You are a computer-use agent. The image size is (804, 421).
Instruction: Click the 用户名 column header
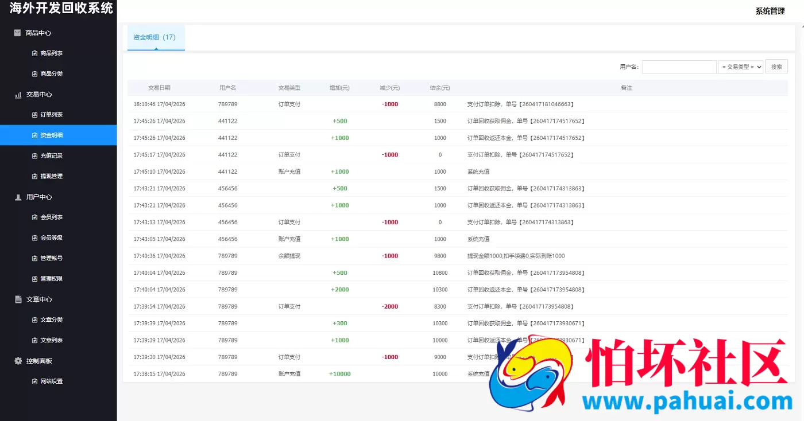point(227,88)
